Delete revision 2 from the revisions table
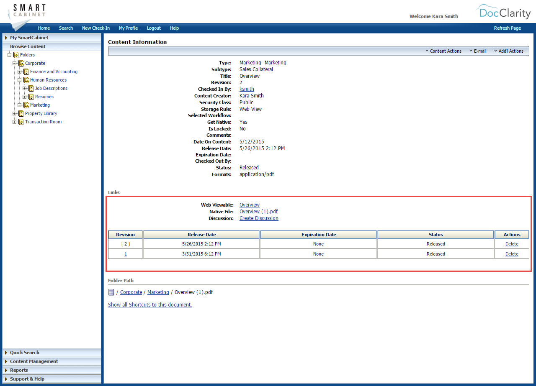This screenshot has height=386, width=536. click(512, 243)
